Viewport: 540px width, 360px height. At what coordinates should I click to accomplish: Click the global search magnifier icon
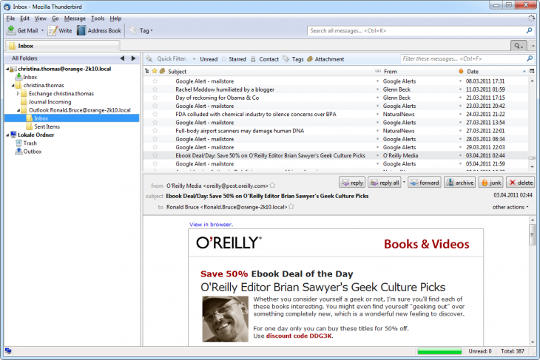pos(529,30)
